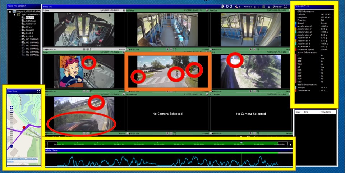Maximize the Map View panel
The image size is (345, 173).
38,91
